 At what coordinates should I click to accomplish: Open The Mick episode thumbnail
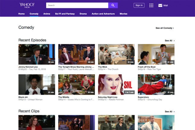pos(116,54)
